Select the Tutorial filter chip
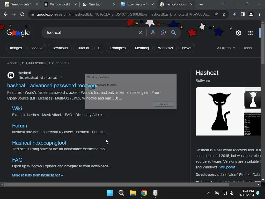The height and width of the screenshot is (199, 265). [x=83, y=48]
